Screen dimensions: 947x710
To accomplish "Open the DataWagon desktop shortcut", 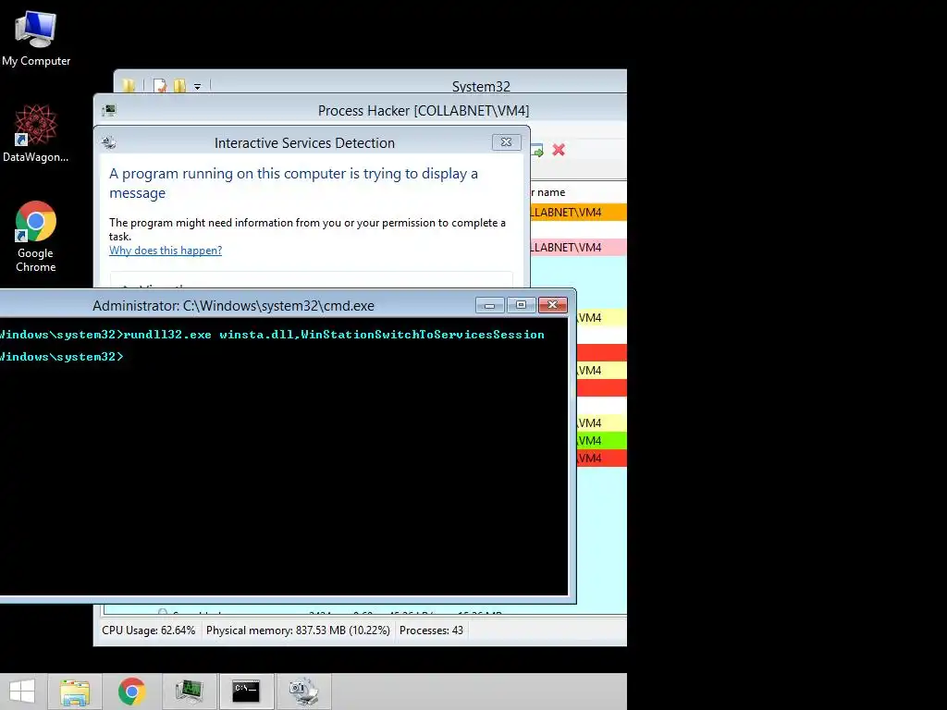I will [36, 133].
